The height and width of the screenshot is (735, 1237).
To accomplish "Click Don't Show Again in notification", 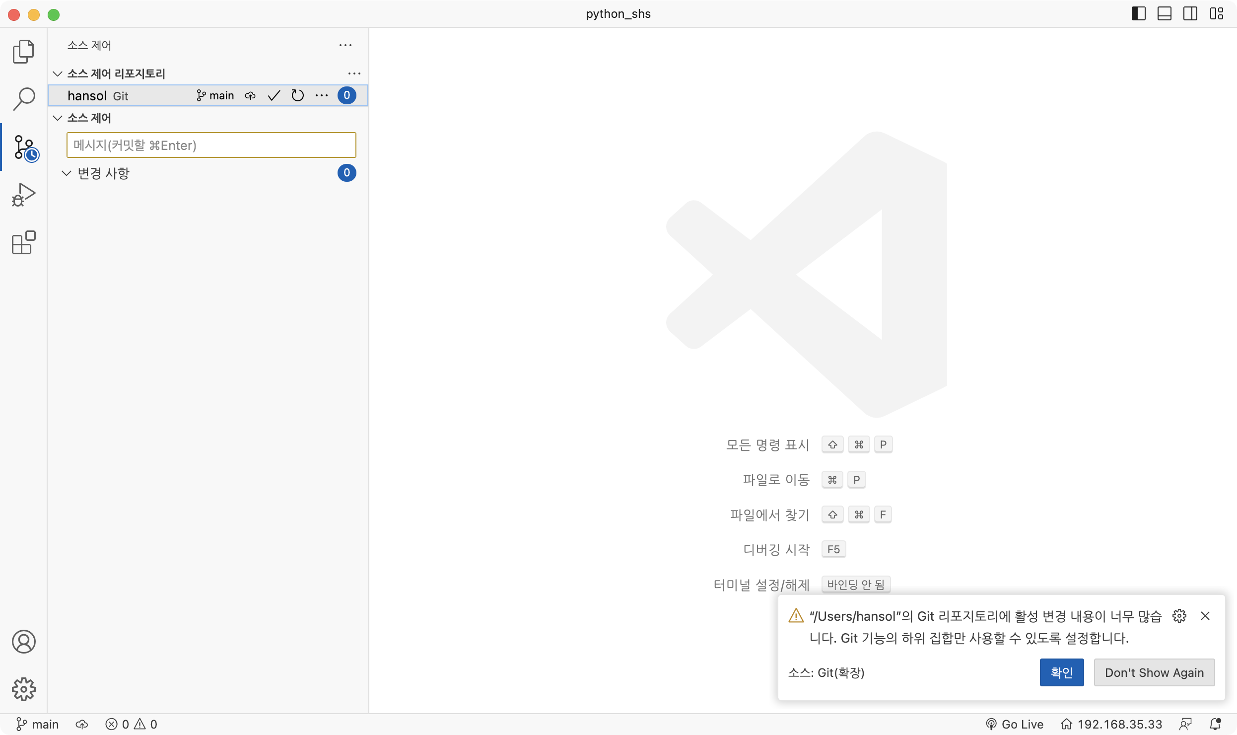I will tap(1155, 672).
